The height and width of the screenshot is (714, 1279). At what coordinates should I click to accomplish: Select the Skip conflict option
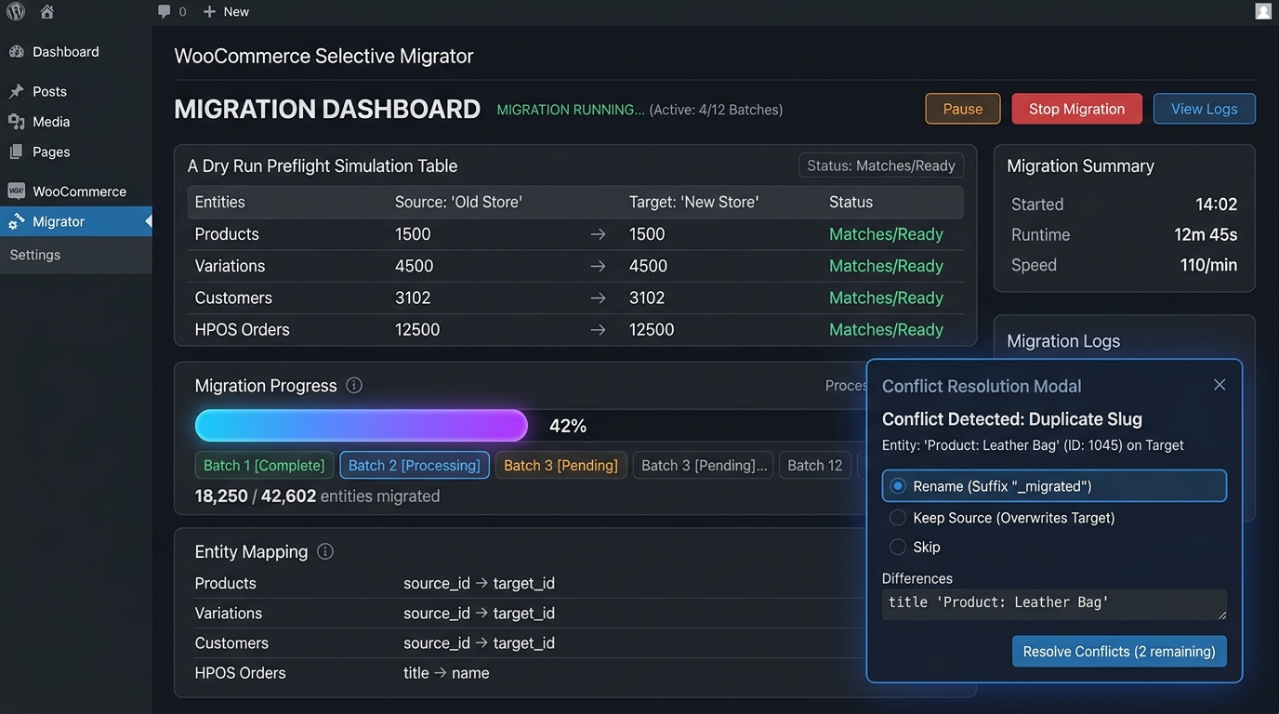[916, 547]
